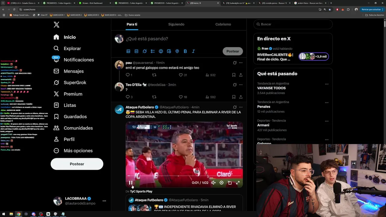386x217 pixels.
Task: Bookmark Teo D'Elia's post
Action: (234, 97)
